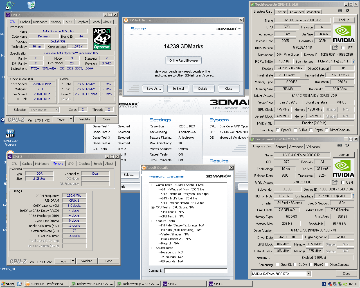Image resolution: width=360 pixels, height=288 pixels.
Task: Click refresh icon in top GPU-Z window
Action: pyautogui.click(x=347, y=10)
